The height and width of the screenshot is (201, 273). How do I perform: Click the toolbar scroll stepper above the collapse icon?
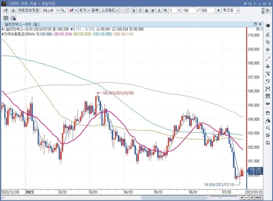263,10
